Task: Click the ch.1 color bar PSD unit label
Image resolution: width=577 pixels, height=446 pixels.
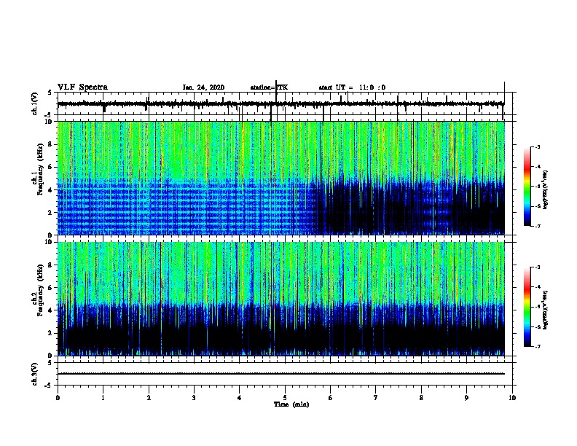Action: click(545, 190)
